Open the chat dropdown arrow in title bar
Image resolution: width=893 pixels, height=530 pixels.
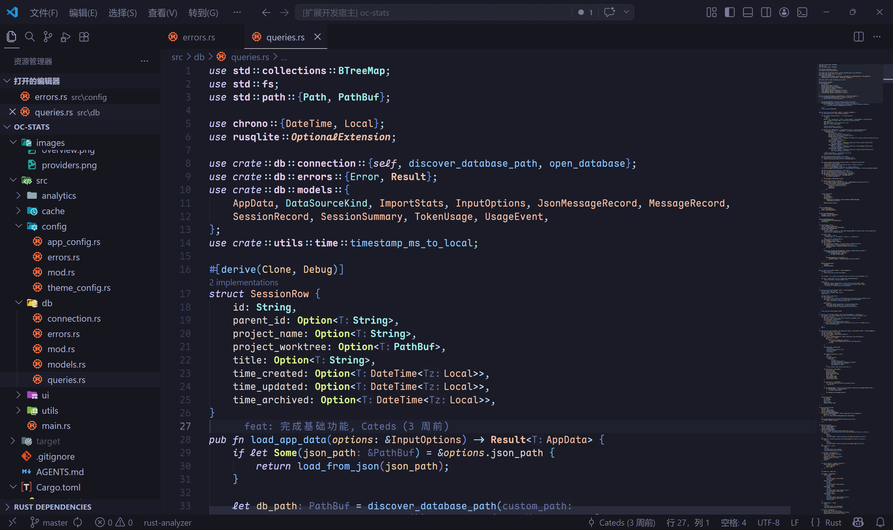pos(626,12)
